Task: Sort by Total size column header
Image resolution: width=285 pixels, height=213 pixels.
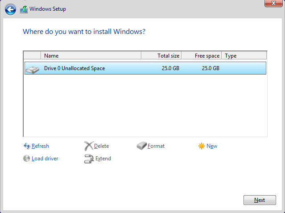Action: (x=161, y=55)
